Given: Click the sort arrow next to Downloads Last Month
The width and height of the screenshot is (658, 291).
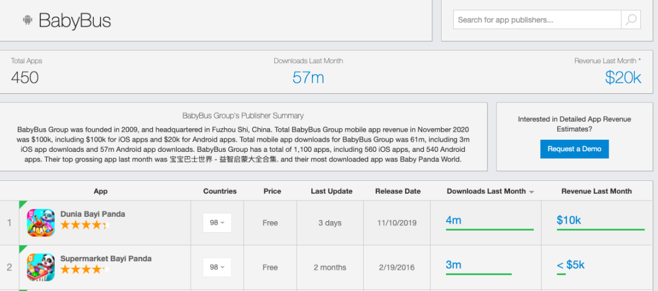Looking at the screenshot, I should point(531,192).
